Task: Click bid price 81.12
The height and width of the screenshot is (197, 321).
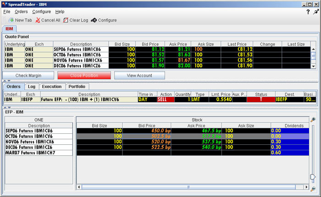Action: [x=150, y=49]
